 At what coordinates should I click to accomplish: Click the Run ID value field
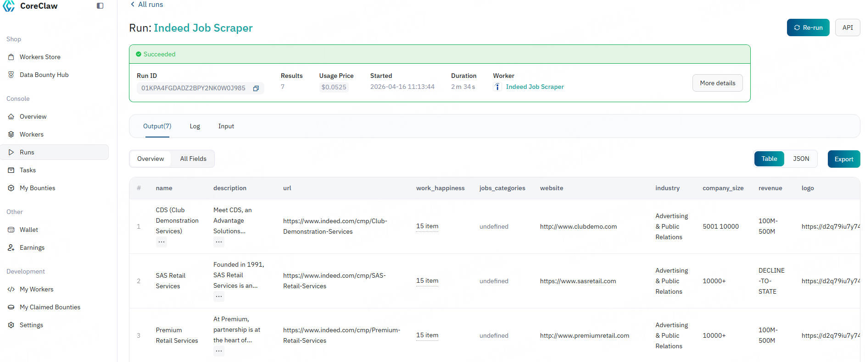click(200, 88)
